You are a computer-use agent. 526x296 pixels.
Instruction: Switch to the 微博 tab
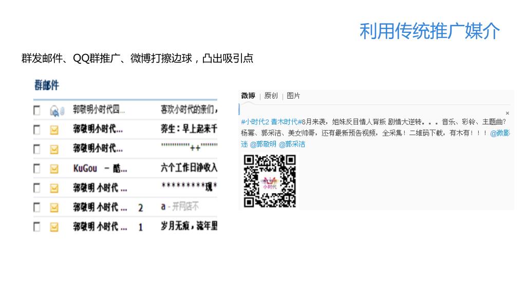[x=248, y=96]
